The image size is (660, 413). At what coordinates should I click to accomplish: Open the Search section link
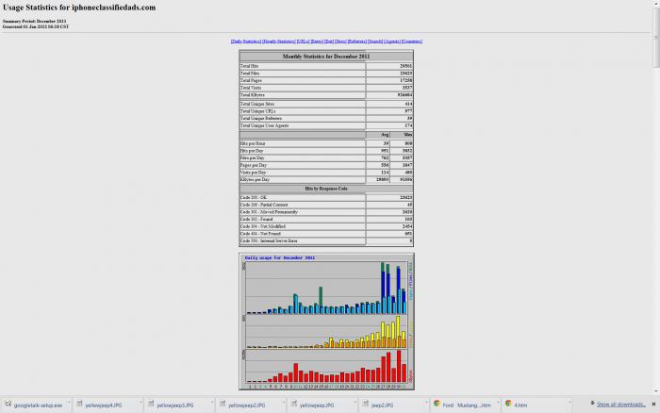click(x=375, y=41)
